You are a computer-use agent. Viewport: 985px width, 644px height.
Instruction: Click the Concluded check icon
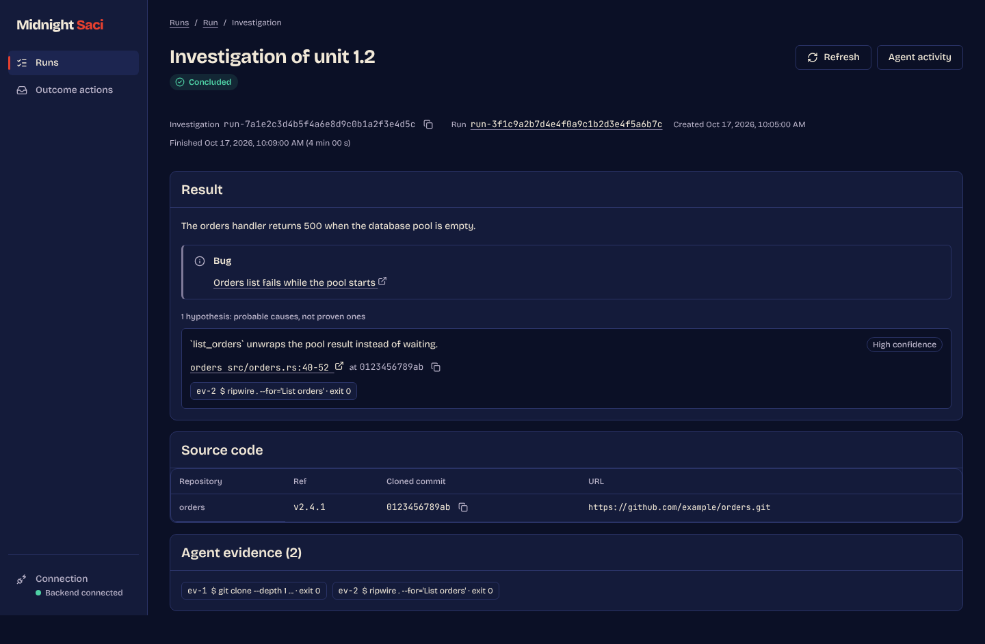pos(180,82)
